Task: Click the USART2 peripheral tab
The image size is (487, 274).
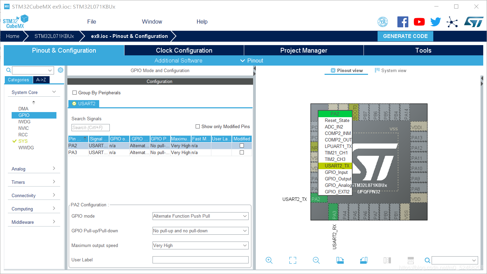Action: [x=84, y=104]
